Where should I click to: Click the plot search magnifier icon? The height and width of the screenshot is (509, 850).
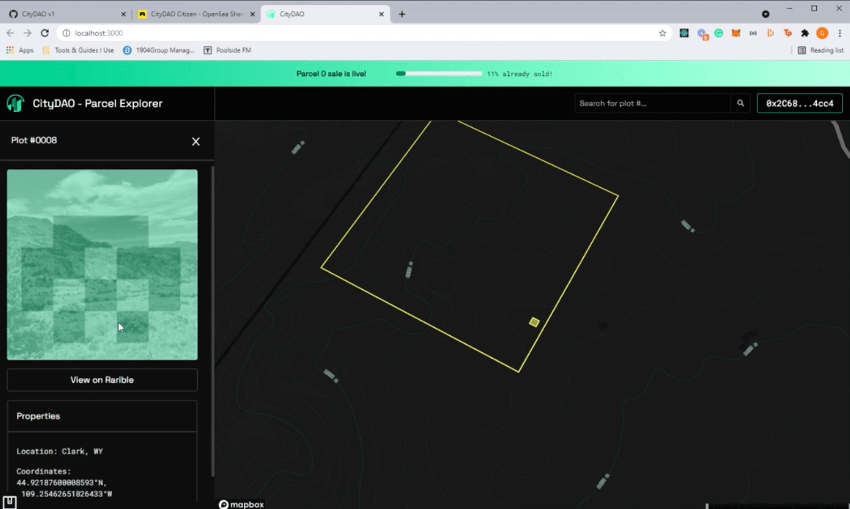pyautogui.click(x=740, y=103)
